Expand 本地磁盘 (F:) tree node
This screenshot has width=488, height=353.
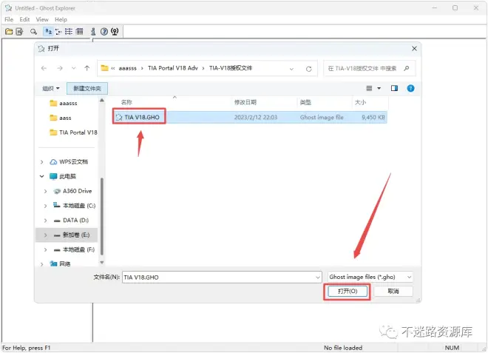[x=45, y=249]
